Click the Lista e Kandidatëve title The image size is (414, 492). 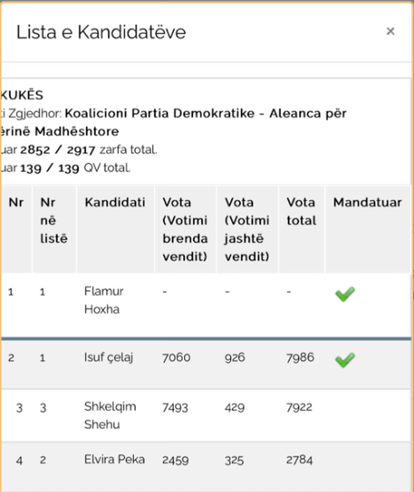click(101, 32)
